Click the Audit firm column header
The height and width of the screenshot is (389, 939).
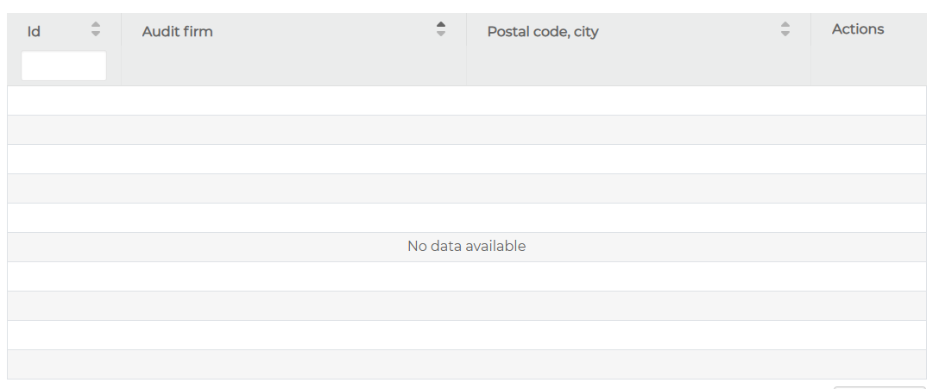click(178, 32)
